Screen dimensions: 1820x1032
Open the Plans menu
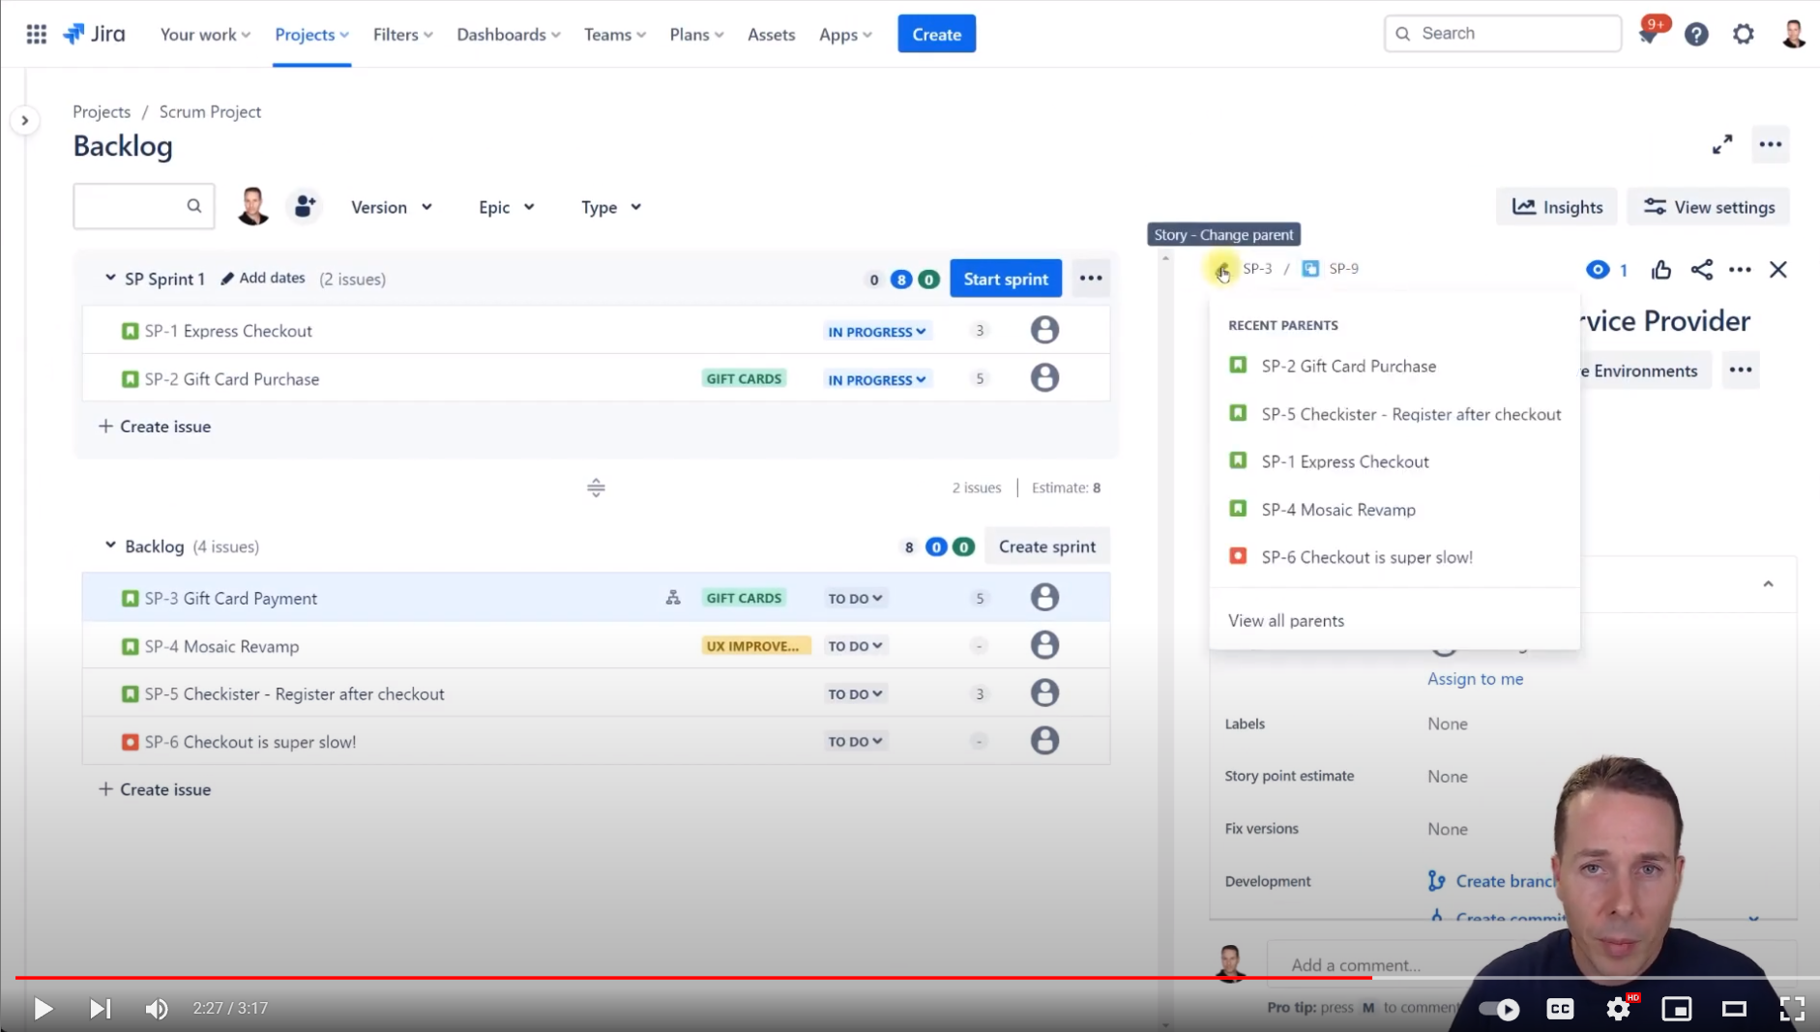[x=696, y=34]
